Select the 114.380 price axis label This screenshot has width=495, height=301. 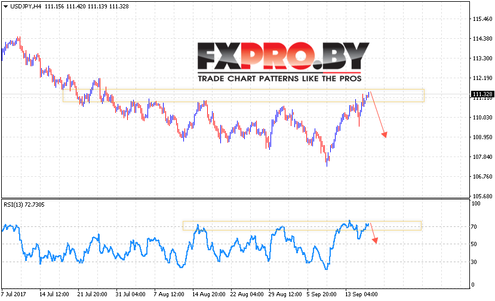pos(482,39)
